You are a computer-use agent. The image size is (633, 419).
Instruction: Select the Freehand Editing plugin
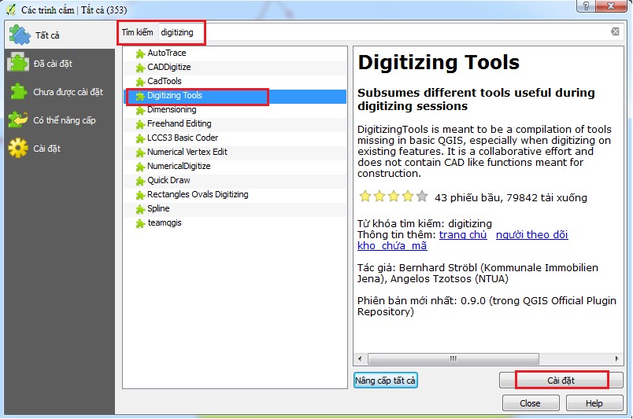point(235,123)
